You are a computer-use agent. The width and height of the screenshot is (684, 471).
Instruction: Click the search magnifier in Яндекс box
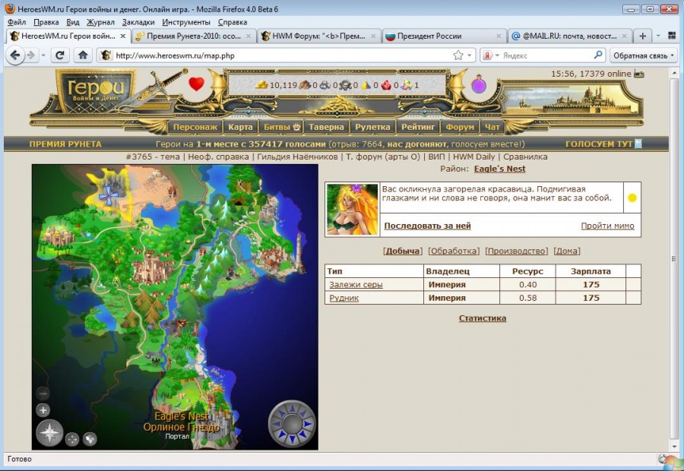[x=598, y=55]
